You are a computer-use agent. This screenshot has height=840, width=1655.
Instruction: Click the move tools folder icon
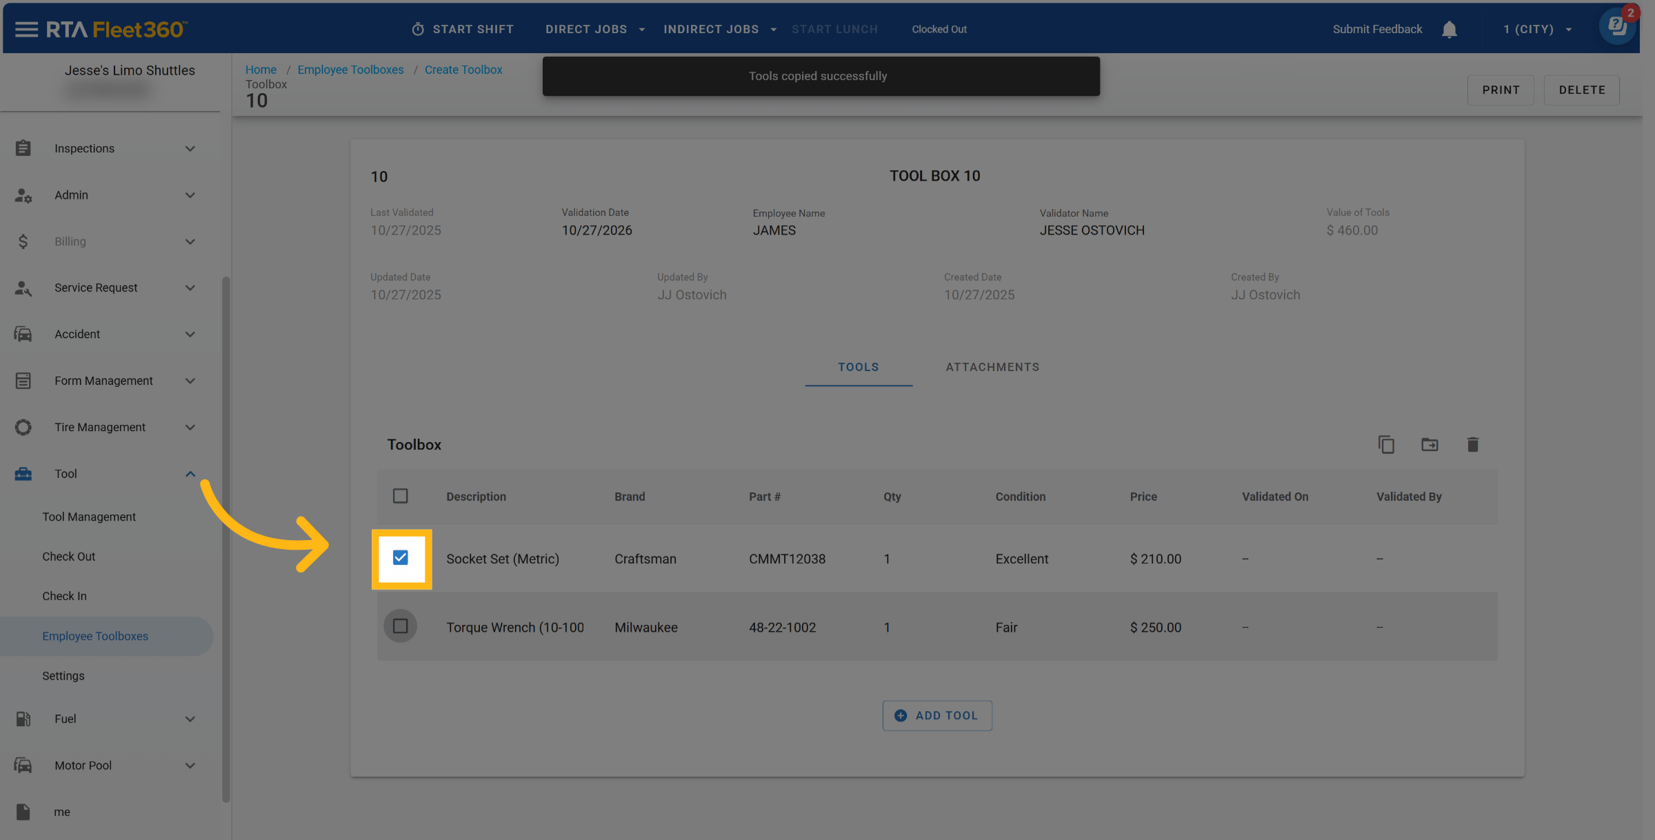[x=1430, y=445]
